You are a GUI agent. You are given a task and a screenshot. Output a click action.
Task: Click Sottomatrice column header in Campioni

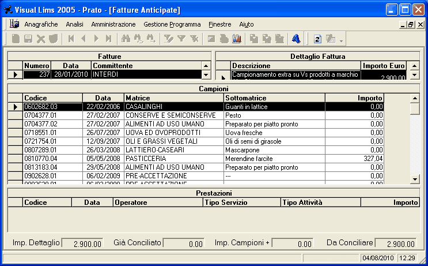pyautogui.click(x=274, y=98)
